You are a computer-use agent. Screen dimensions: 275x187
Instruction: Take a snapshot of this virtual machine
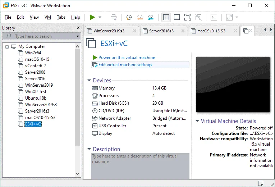click(x=129, y=17)
